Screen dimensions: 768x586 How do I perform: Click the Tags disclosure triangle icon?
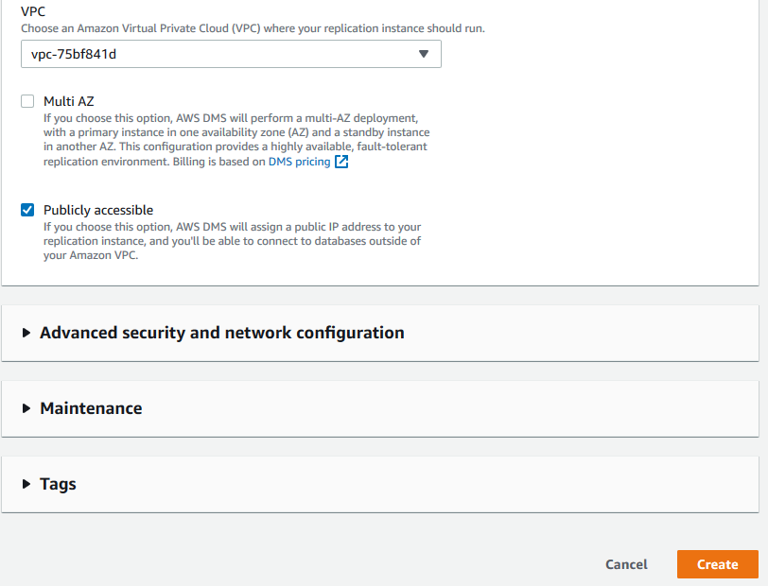[x=26, y=484]
